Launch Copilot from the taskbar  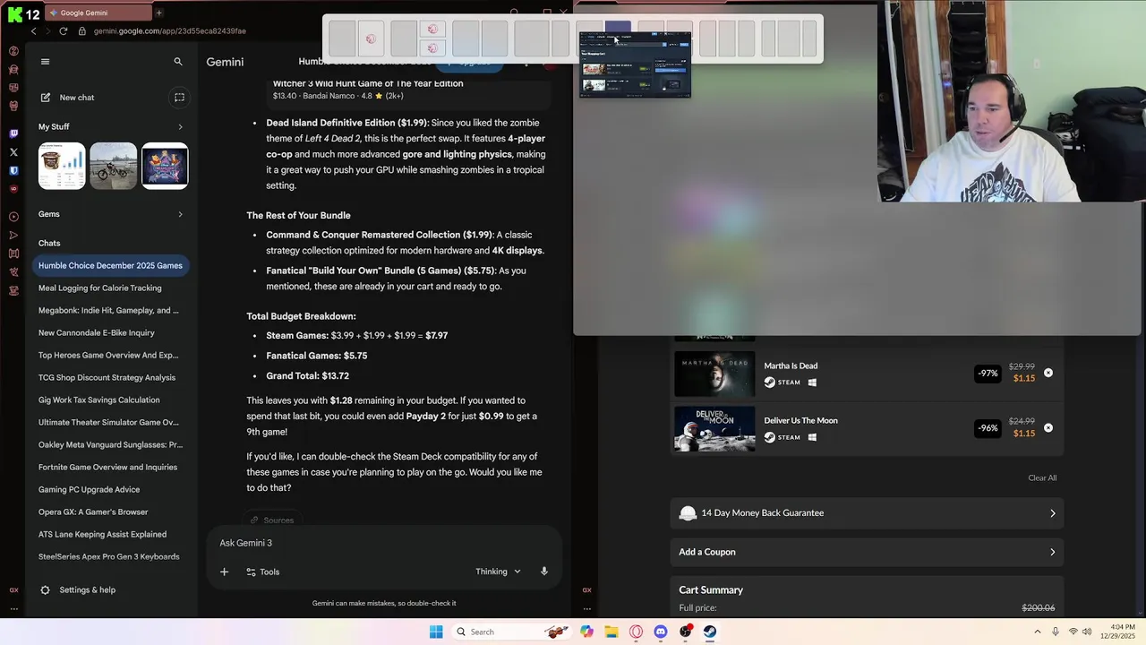tap(586, 632)
